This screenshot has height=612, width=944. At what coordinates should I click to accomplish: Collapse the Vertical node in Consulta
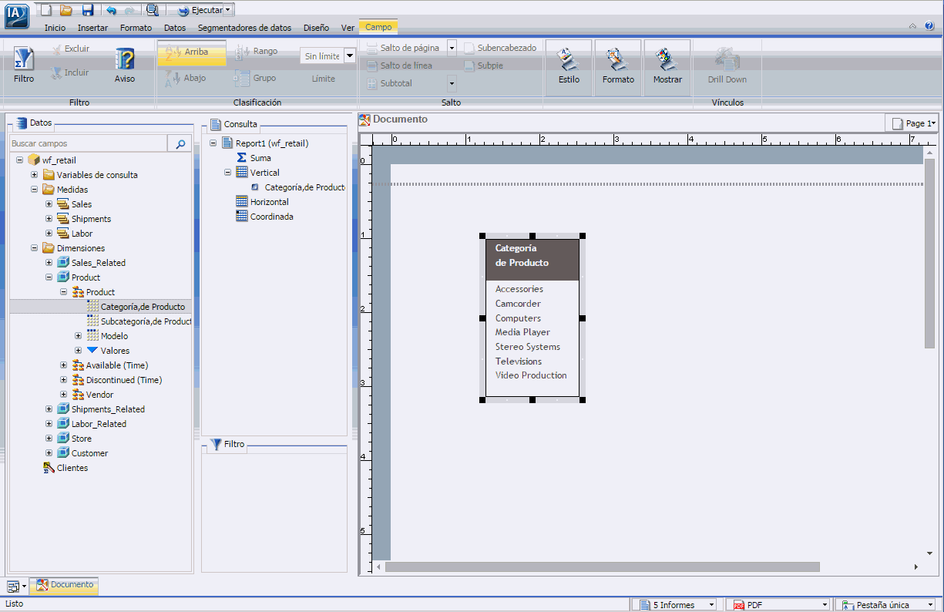tap(228, 173)
